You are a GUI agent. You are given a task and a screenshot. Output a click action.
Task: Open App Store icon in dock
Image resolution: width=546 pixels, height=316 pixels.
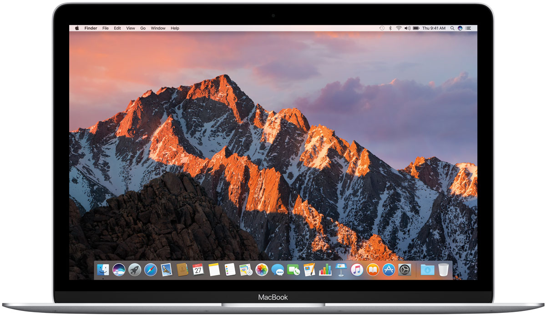pyautogui.click(x=389, y=270)
